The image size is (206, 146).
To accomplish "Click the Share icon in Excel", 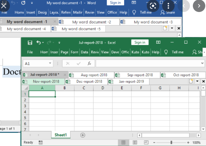I will 194,52.
